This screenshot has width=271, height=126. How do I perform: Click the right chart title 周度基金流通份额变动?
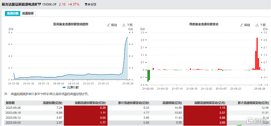[x=204, y=24]
